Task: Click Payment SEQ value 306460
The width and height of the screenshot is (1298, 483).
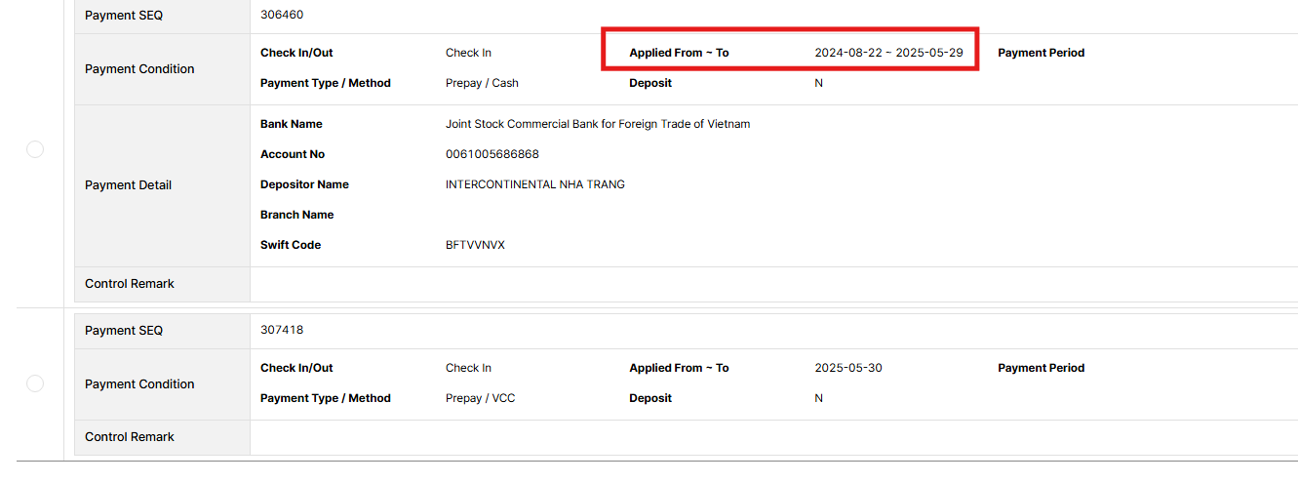Action: click(282, 16)
